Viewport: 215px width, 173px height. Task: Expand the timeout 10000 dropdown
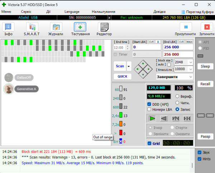click(x=191, y=69)
